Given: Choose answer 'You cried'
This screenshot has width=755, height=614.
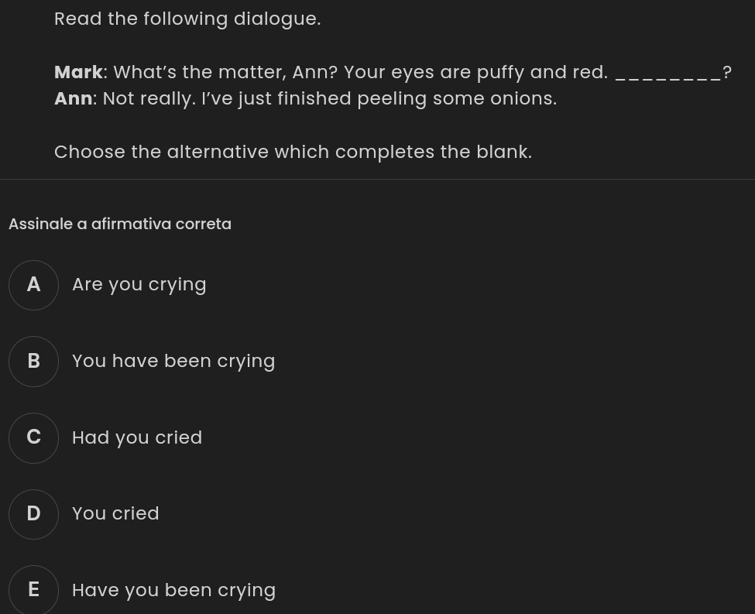Looking at the screenshot, I should [x=115, y=514].
